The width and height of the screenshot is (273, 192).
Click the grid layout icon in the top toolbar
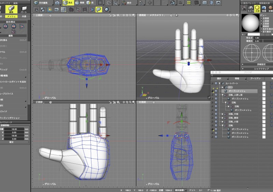pyautogui.click(x=197, y=3)
